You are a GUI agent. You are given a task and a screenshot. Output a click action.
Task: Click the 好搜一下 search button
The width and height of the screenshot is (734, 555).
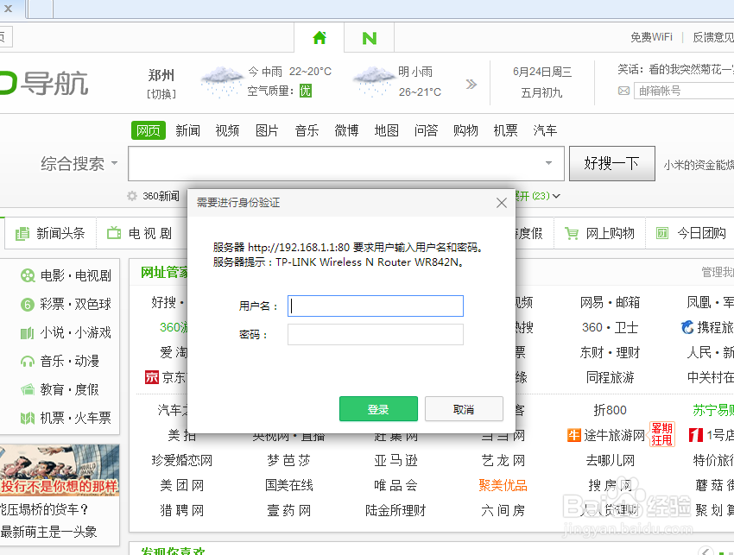[x=612, y=163]
